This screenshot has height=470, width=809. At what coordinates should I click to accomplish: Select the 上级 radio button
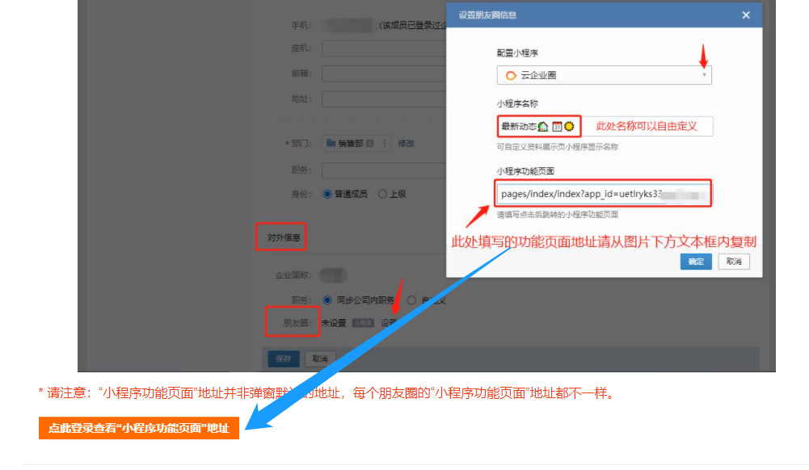pos(382,194)
